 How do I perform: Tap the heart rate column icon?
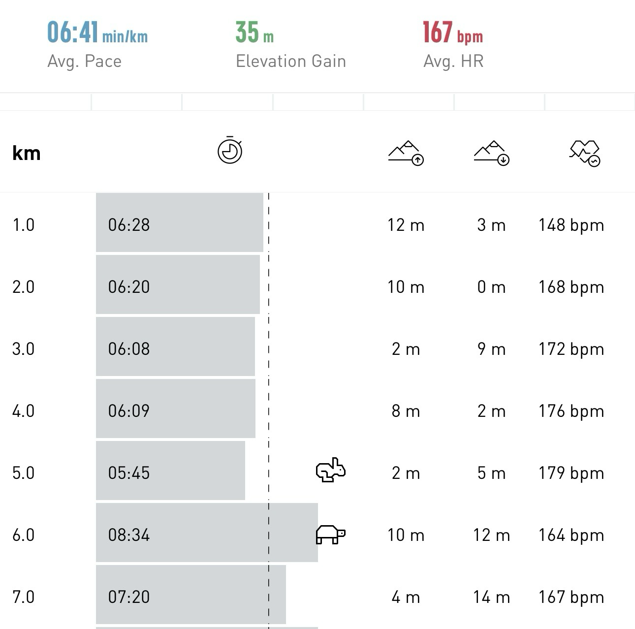[585, 153]
